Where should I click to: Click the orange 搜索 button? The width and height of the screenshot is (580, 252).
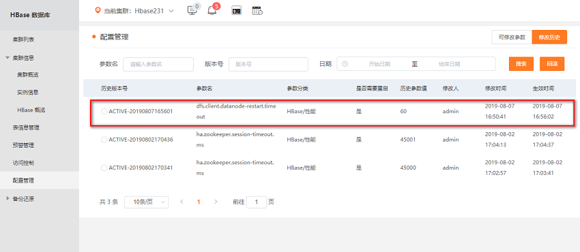(521, 64)
